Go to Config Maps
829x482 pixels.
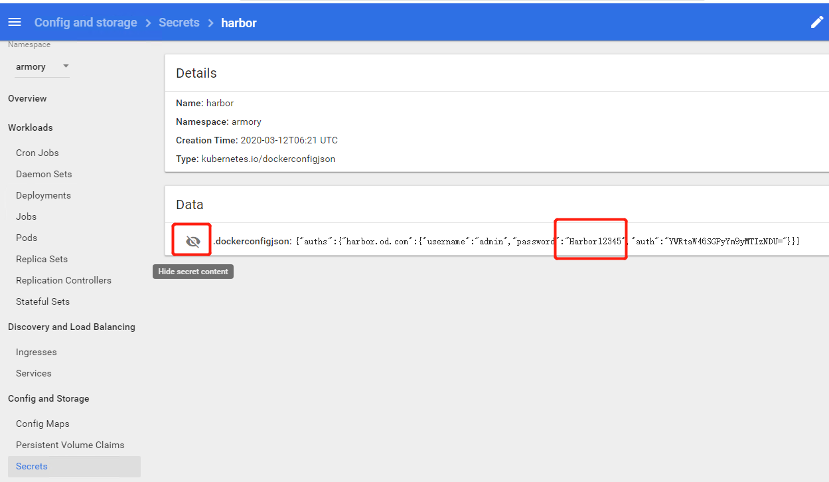pos(42,424)
